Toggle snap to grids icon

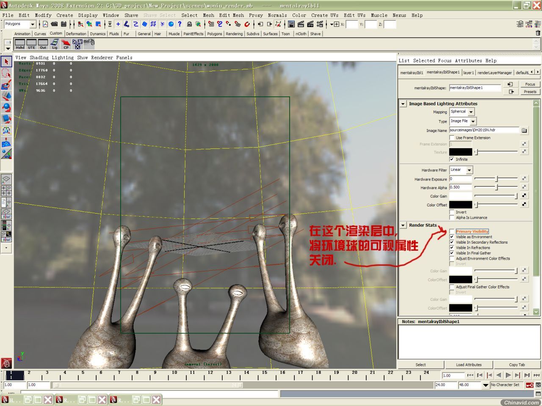pos(211,24)
